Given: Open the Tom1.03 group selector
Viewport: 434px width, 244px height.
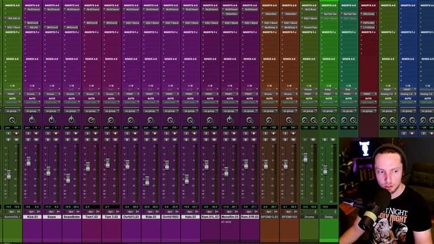Looking at the screenshot, I should [x=91, y=111].
